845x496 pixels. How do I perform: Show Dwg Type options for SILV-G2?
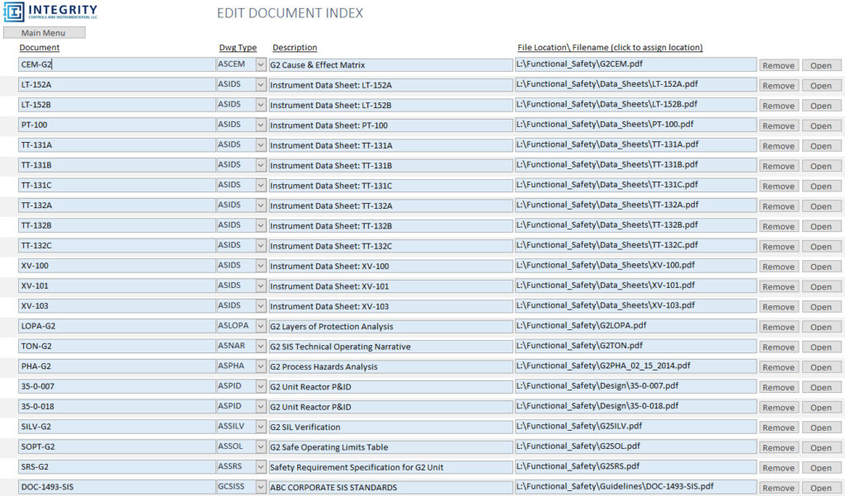(x=261, y=427)
